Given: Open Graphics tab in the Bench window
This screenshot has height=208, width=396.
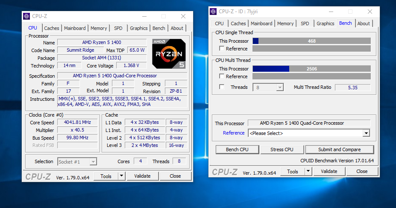Looking at the screenshot, I should click(325, 23).
